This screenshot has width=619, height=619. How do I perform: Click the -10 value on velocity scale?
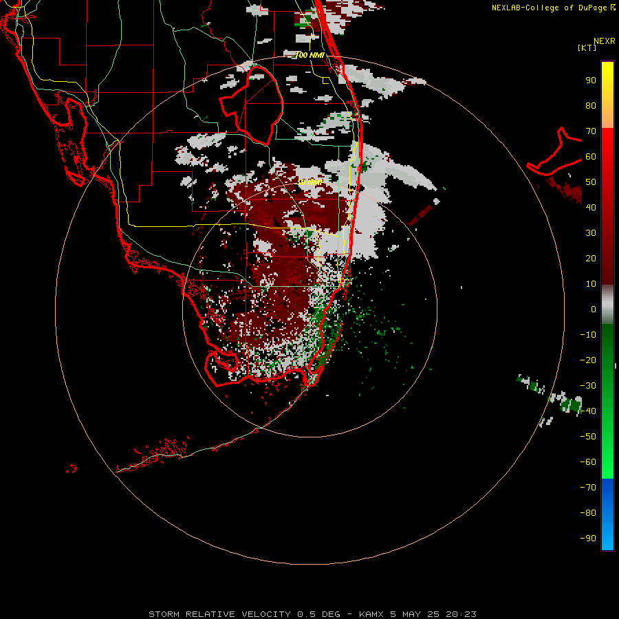click(x=588, y=335)
